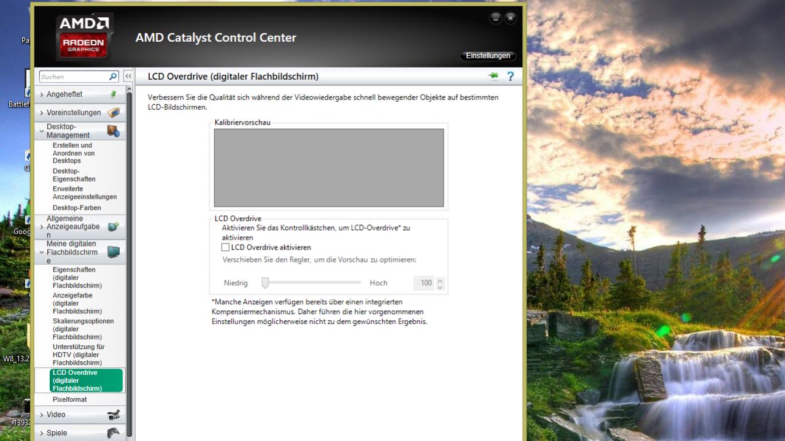Expand the Spiele section

(x=42, y=433)
